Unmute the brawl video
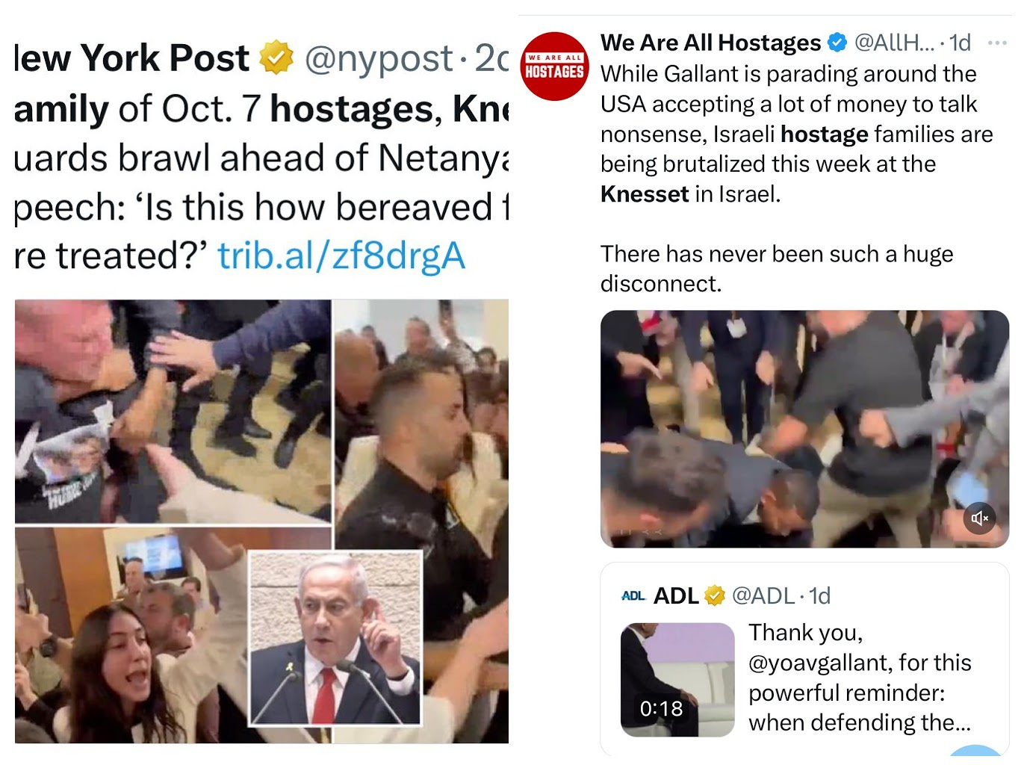1027x771 pixels. 979,518
